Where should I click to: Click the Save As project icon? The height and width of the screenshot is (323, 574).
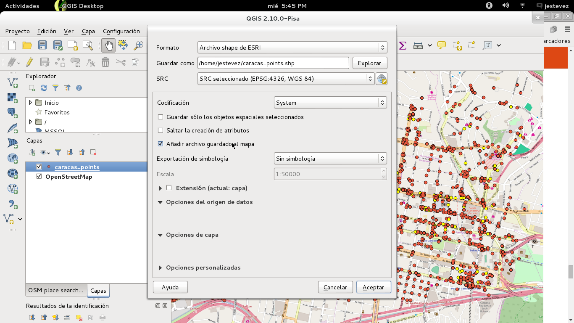58,45
